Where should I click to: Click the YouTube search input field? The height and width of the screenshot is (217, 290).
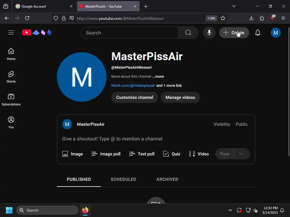click(x=130, y=33)
